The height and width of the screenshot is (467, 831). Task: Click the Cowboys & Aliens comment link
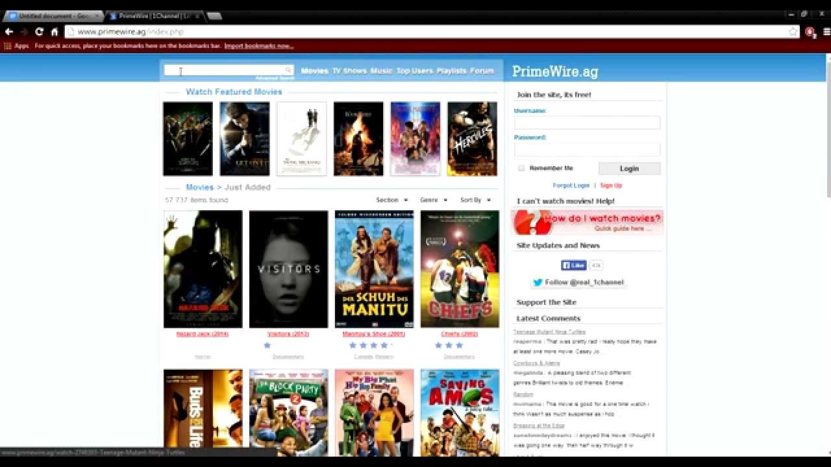pyautogui.click(x=536, y=363)
